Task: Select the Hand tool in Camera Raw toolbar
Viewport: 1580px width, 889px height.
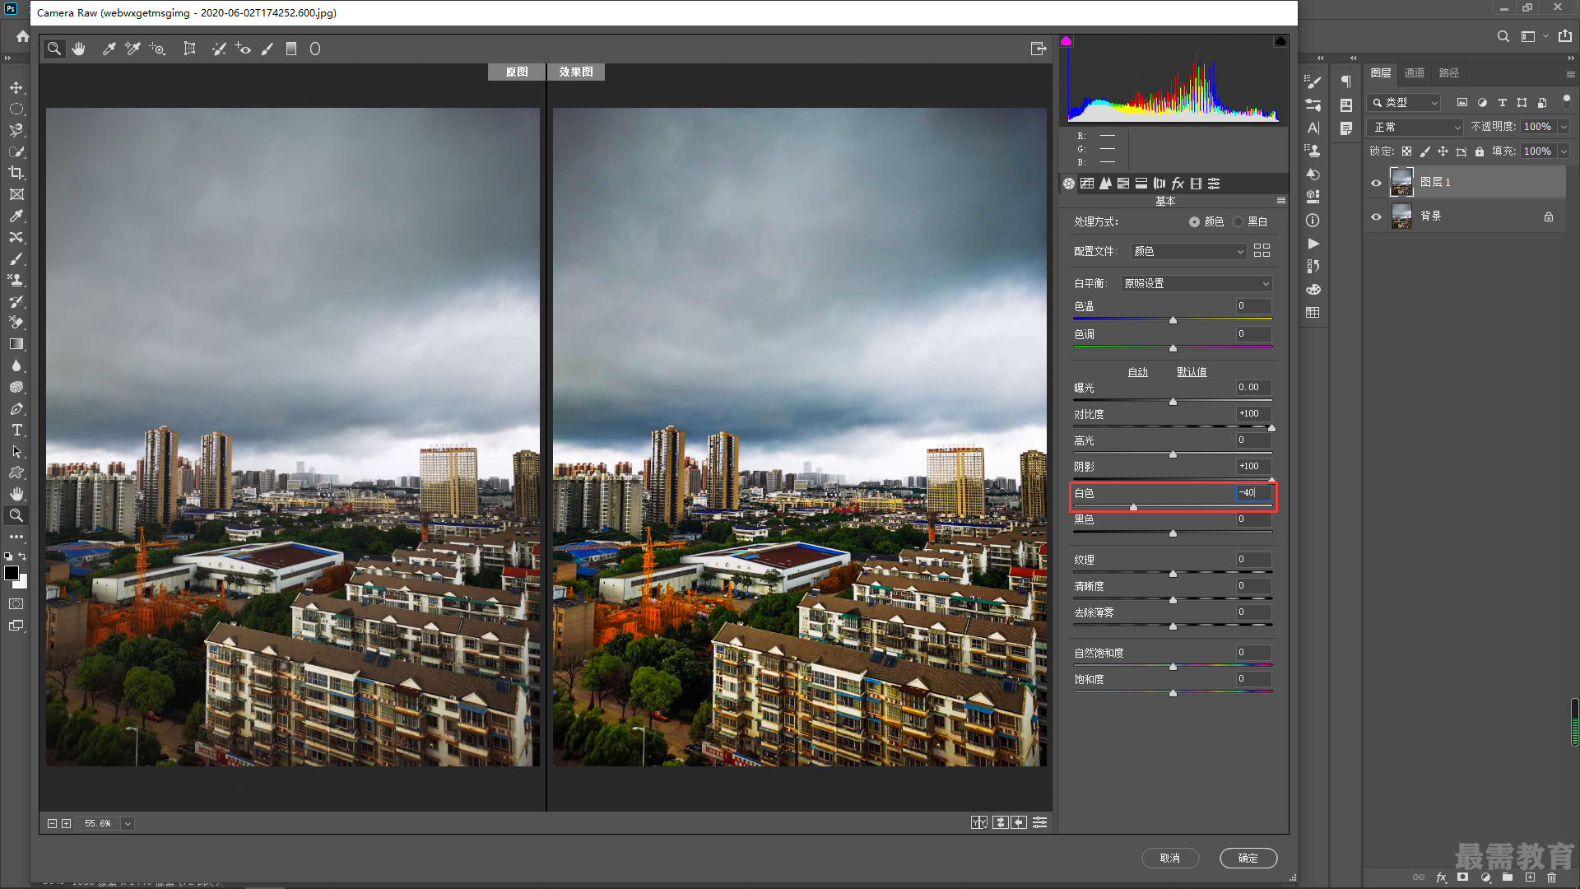Action: (79, 49)
